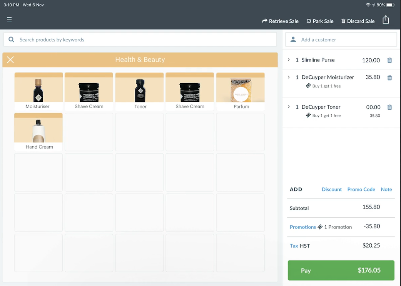This screenshot has height=286, width=401.
Task: Click the share/export icon in the top bar
Action: (386, 19)
